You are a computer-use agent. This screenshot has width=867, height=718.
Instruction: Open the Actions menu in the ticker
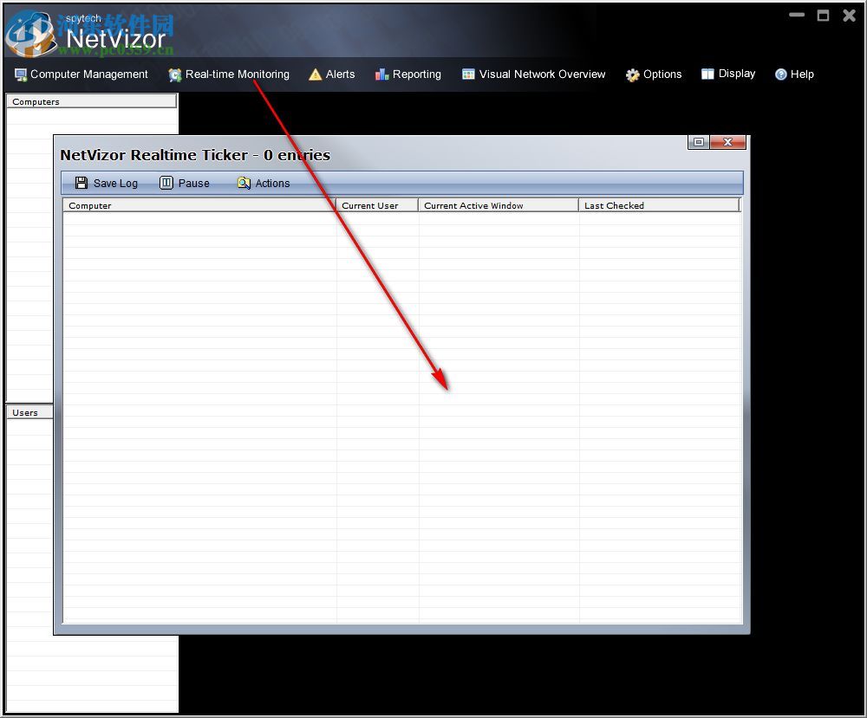tap(263, 183)
